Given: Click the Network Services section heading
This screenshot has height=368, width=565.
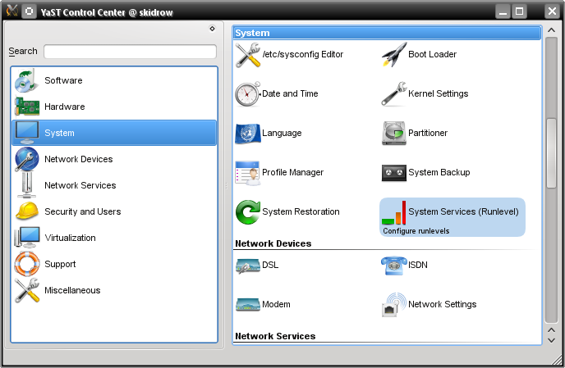Looking at the screenshot, I should click(x=275, y=336).
